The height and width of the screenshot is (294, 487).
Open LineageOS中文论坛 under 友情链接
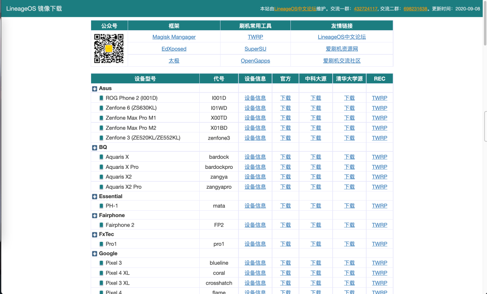tap(342, 37)
